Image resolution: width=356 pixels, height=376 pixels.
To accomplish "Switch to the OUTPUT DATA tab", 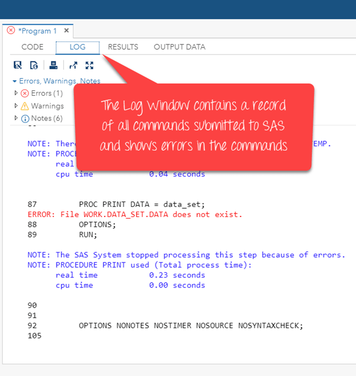I will pyautogui.click(x=180, y=47).
